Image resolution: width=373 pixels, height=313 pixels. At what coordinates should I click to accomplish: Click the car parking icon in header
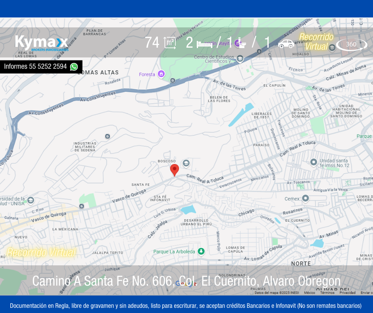286,44
